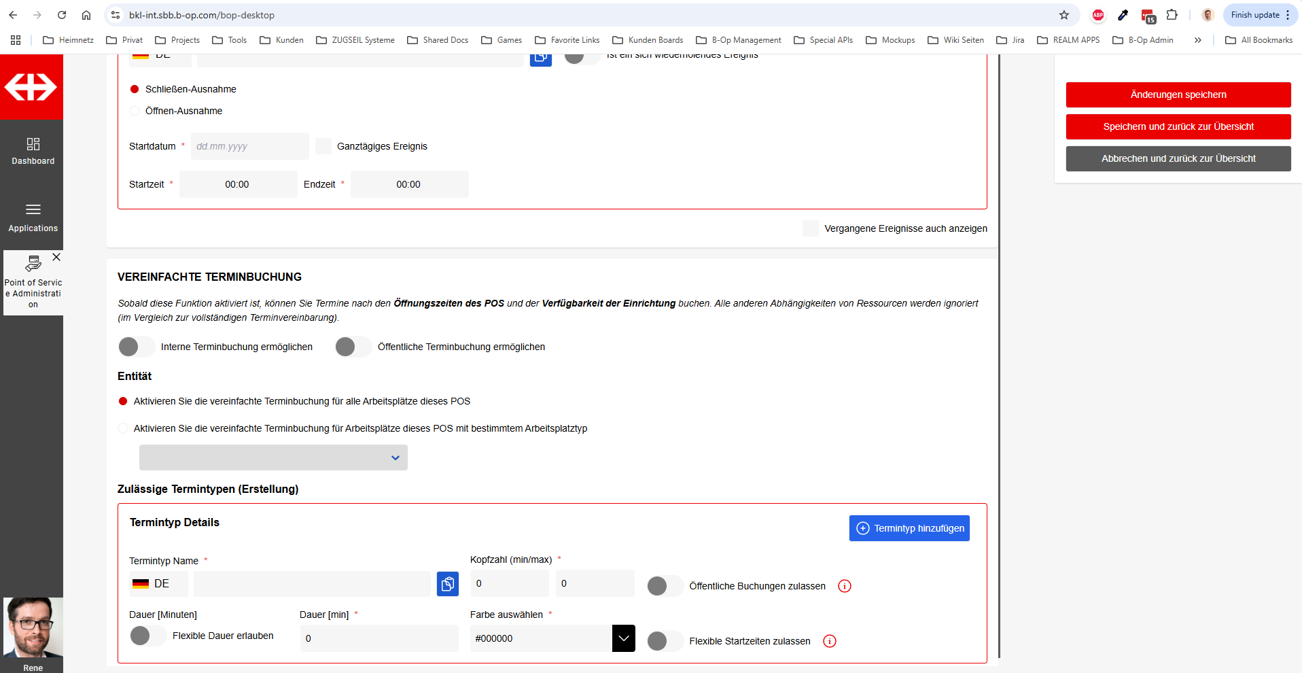1302x673 pixels.
Task: Add a new type with Termintyp hinzufügen
Action: pyautogui.click(x=909, y=528)
